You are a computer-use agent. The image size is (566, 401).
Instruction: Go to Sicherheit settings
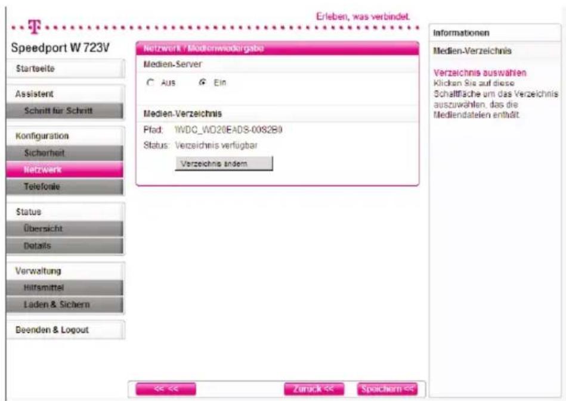(64, 153)
